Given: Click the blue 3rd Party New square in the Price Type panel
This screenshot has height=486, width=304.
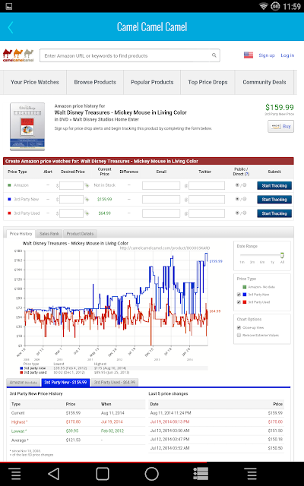Looking at the screenshot, I should [245, 295].
